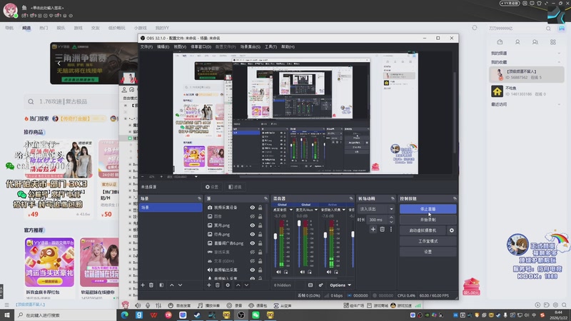Toggle monitoring headphone icon on Mic/Aux channel

pos(310,272)
